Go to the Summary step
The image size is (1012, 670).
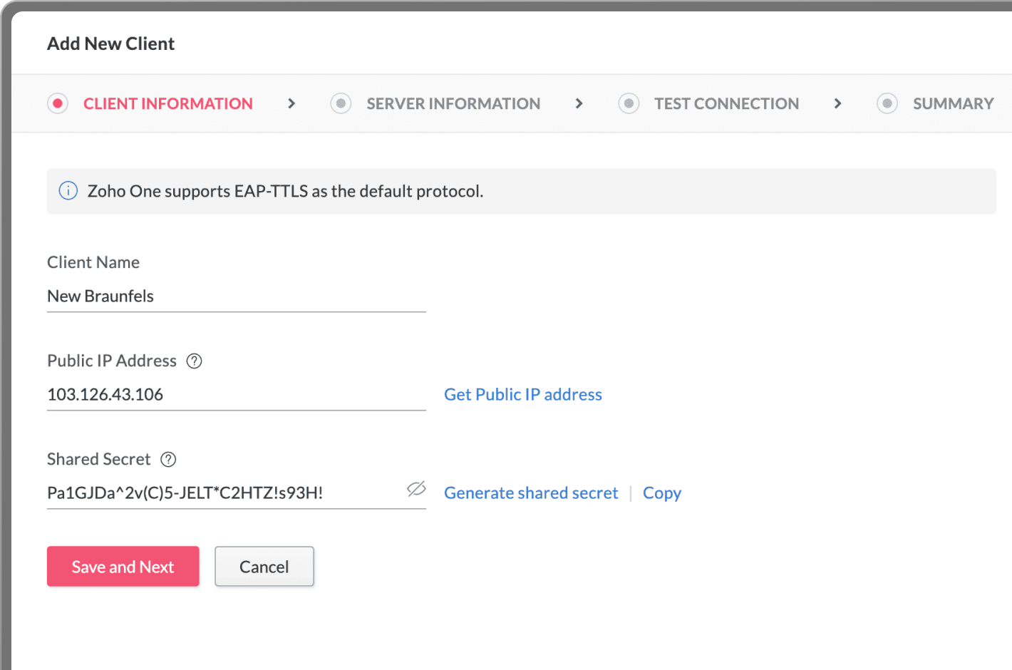point(954,103)
